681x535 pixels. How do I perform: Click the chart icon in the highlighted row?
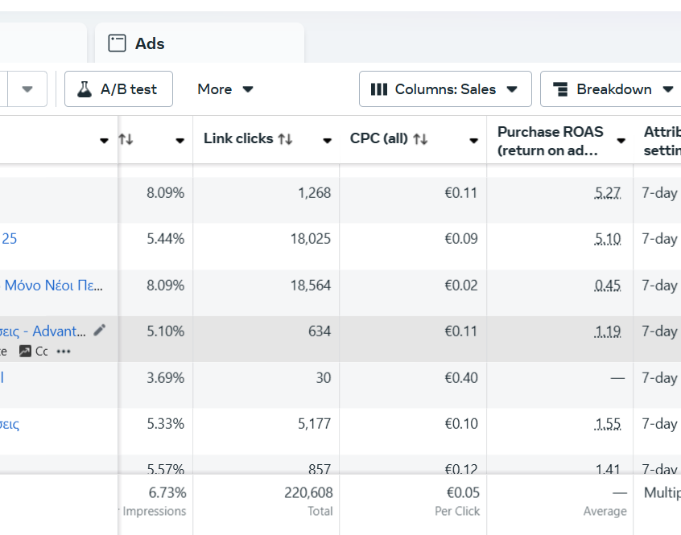click(25, 352)
